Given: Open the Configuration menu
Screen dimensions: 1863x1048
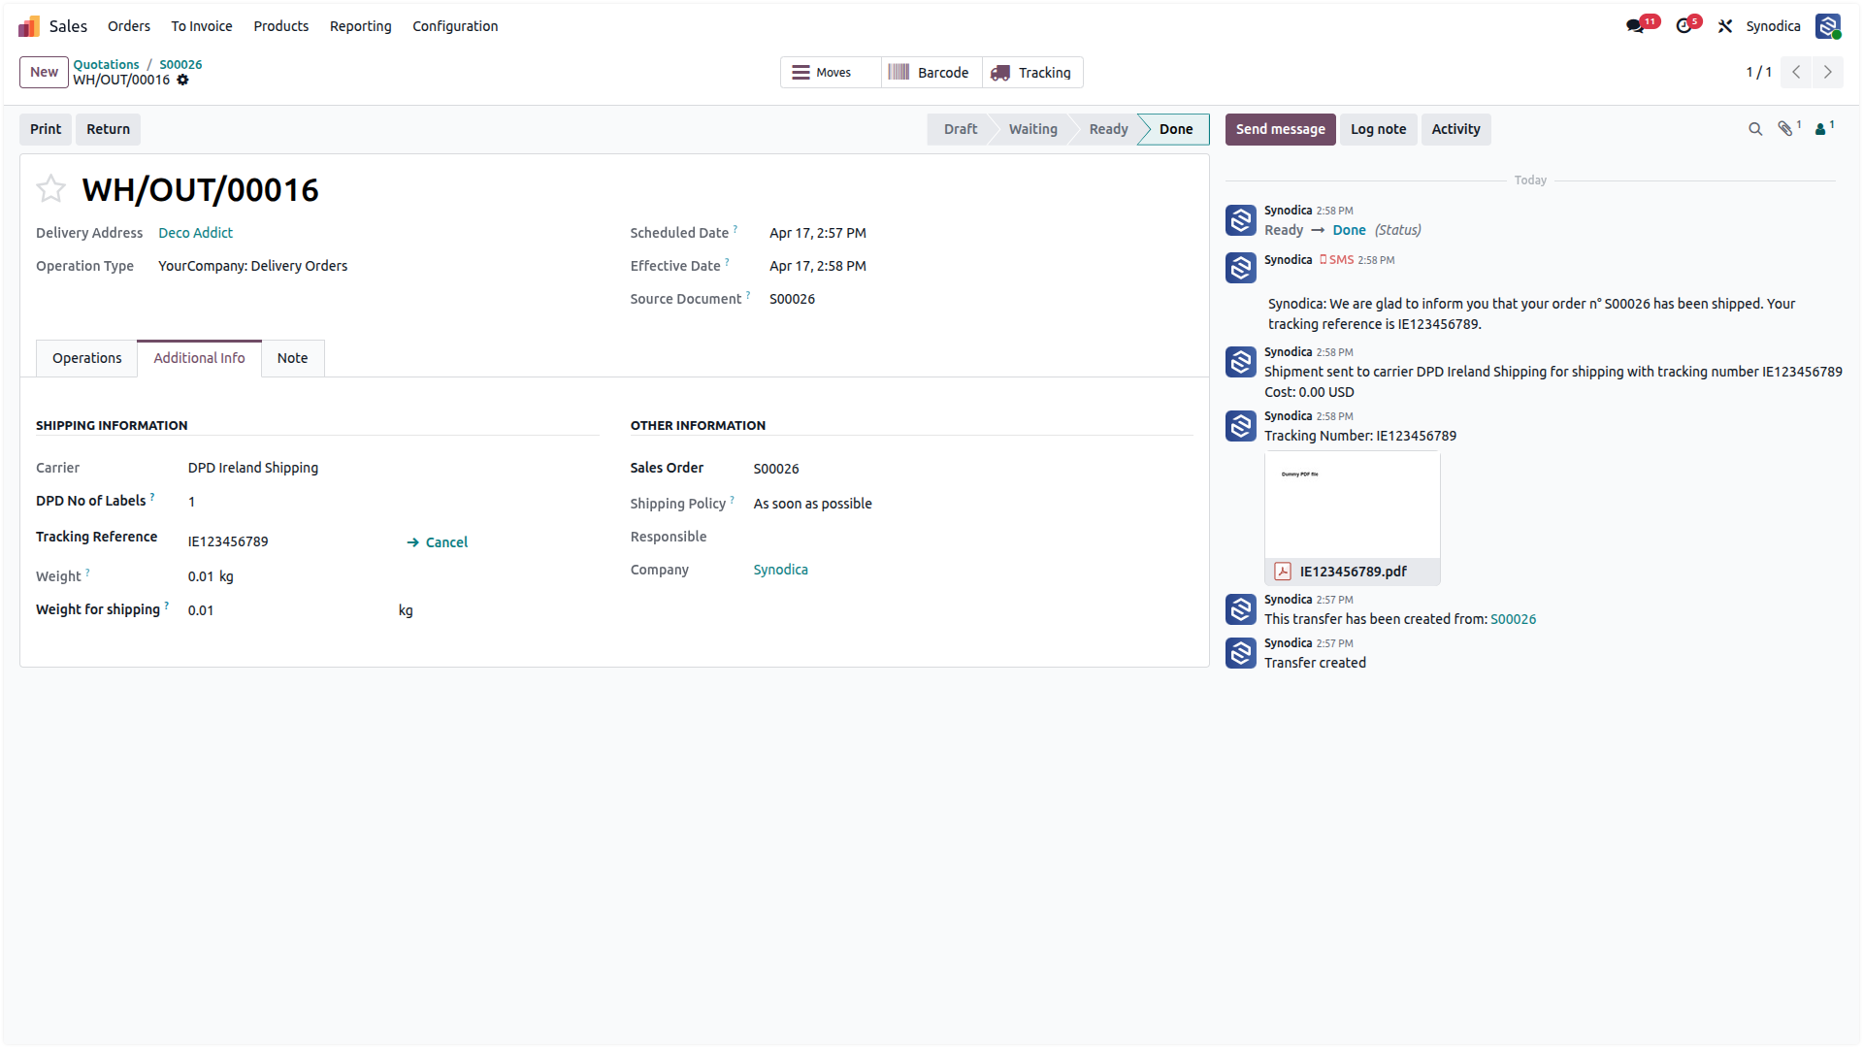Looking at the screenshot, I should [455, 26].
